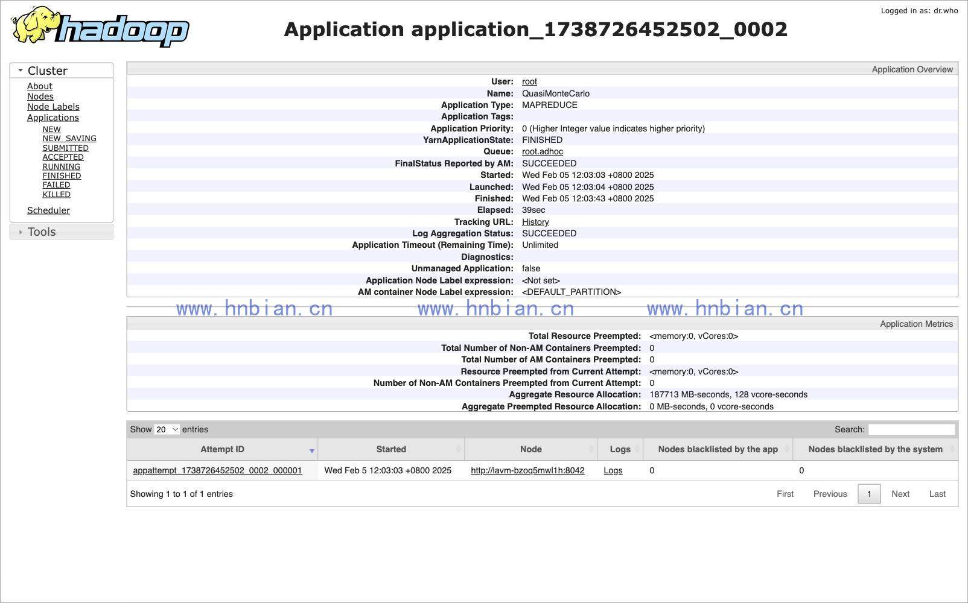Go to Last page of entries
The width and height of the screenshot is (968, 603).
(937, 494)
